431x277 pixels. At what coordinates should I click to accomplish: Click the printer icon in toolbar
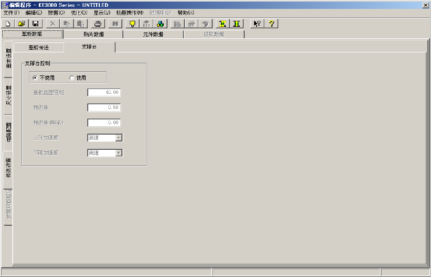(98, 24)
